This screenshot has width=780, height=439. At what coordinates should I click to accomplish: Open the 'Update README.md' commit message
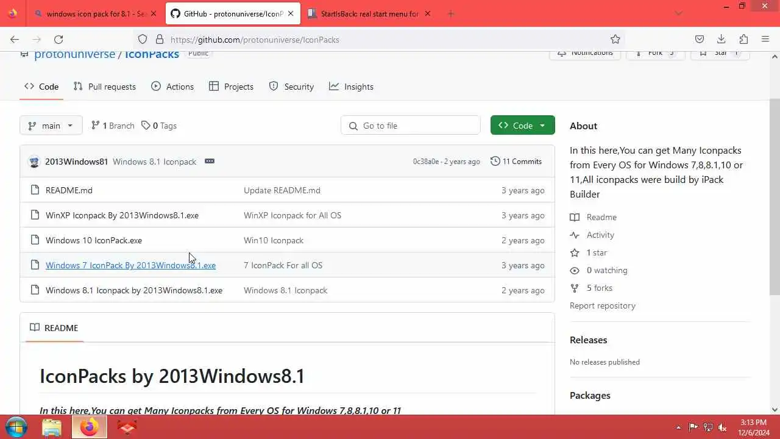point(282,190)
